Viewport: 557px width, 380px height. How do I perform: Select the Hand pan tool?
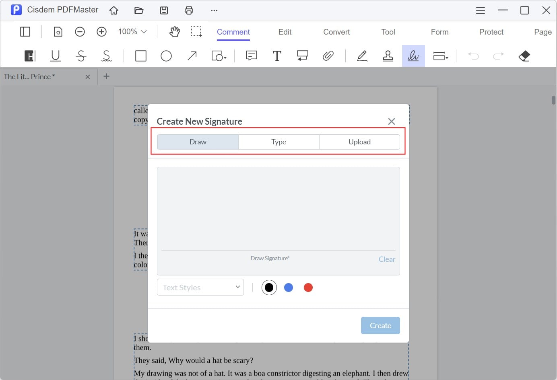(175, 31)
